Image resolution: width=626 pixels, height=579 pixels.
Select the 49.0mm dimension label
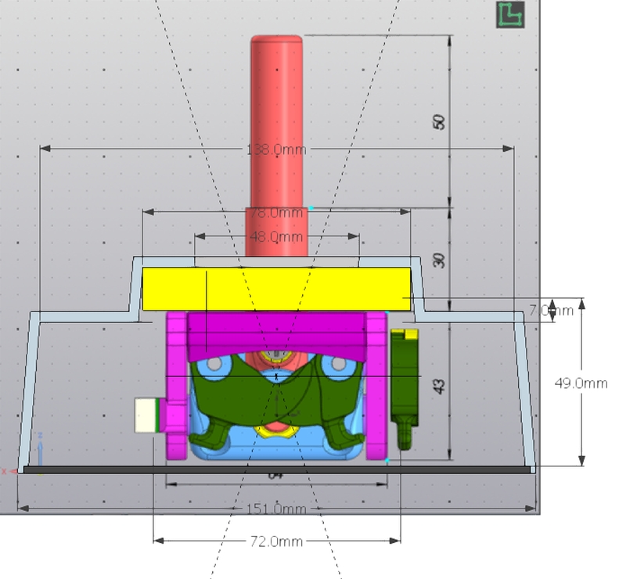coord(581,383)
